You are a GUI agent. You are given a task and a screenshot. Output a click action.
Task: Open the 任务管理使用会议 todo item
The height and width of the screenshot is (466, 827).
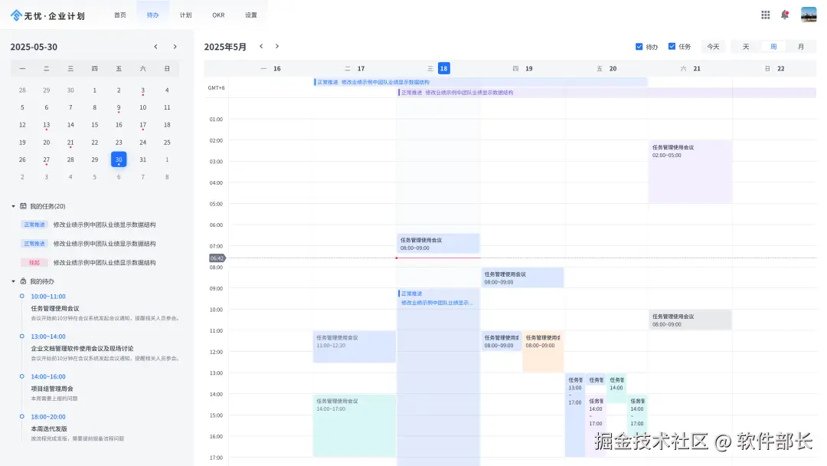(55, 309)
